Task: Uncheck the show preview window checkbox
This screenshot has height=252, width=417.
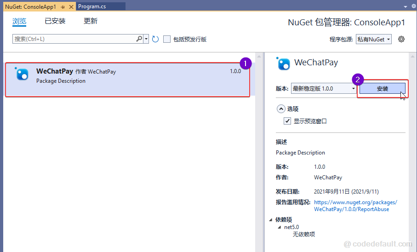Action: pyautogui.click(x=287, y=121)
